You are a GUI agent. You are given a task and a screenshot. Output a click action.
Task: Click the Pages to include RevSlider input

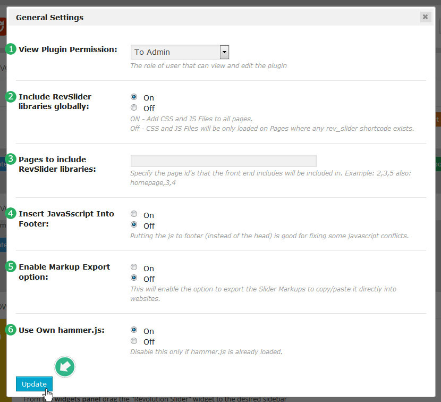(x=223, y=161)
